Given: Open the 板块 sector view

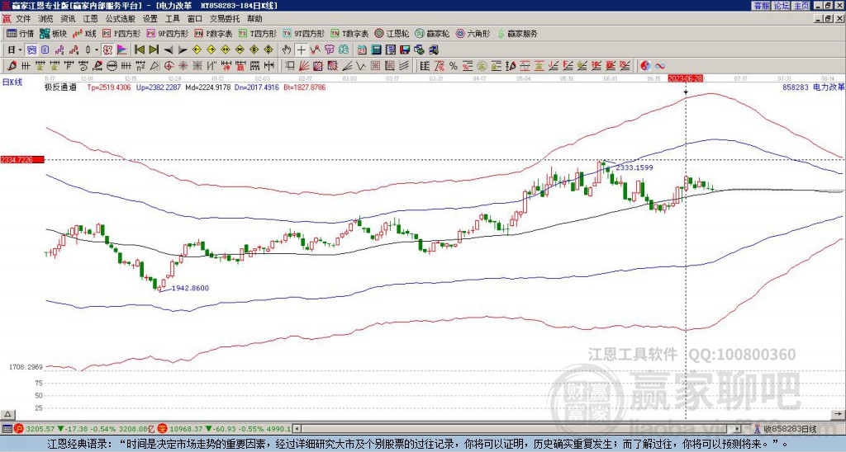Looking at the screenshot, I should pyautogui.click(x=53, y=33).
